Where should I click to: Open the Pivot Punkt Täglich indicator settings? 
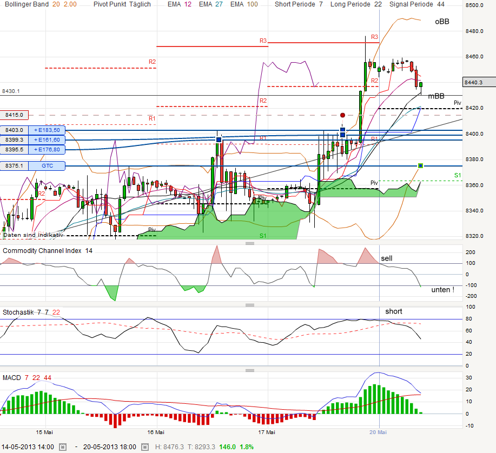[x=122, y=4]
